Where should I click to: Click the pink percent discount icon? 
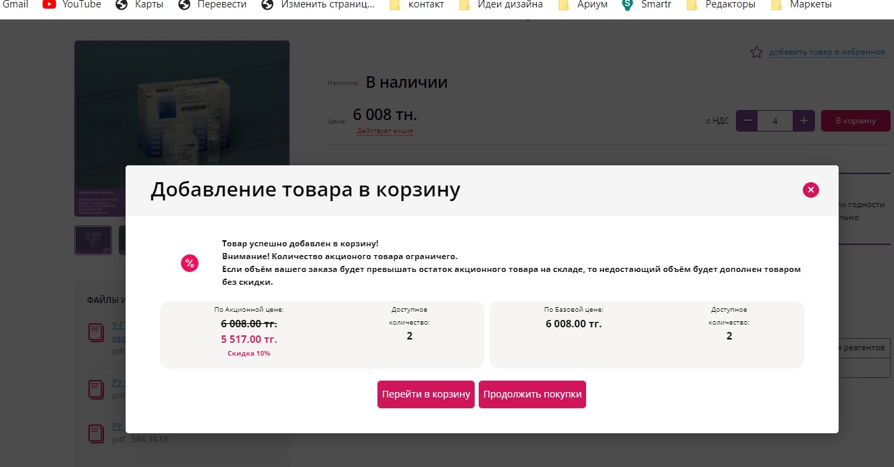click(x=190, y=263)
